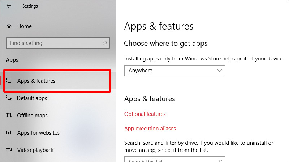Click the 'Choose where to get apps' heading
Screen dimensions: 289x162
click(x=166, y=44)
